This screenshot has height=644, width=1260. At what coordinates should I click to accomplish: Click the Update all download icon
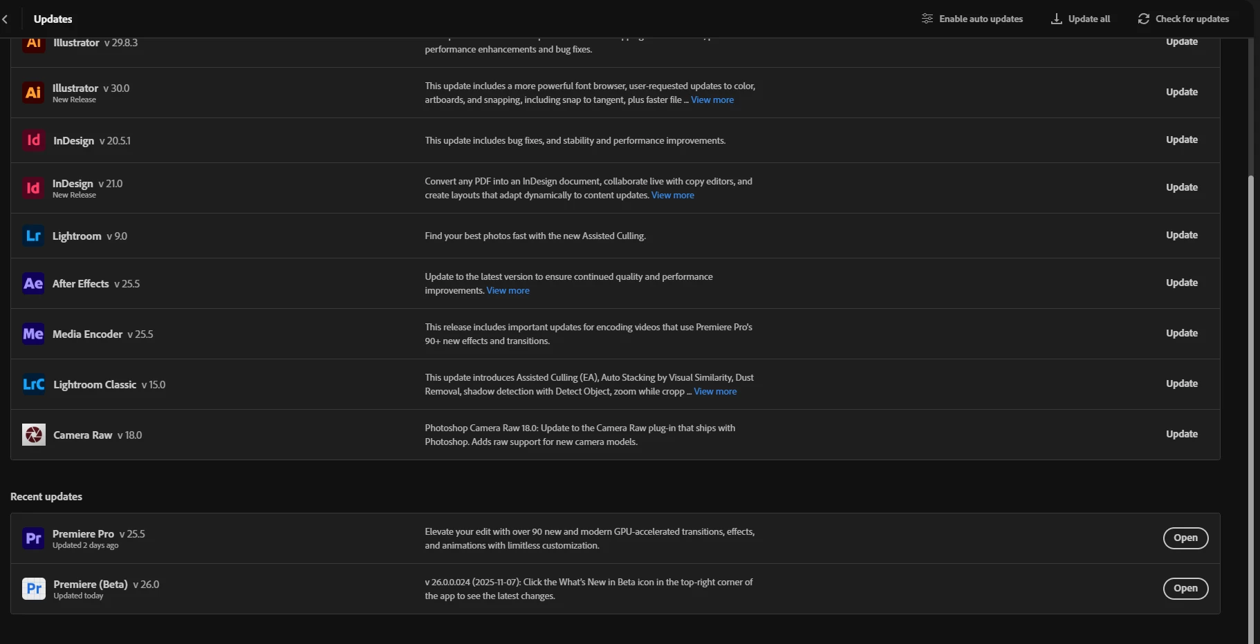(x=1056, y=19)
